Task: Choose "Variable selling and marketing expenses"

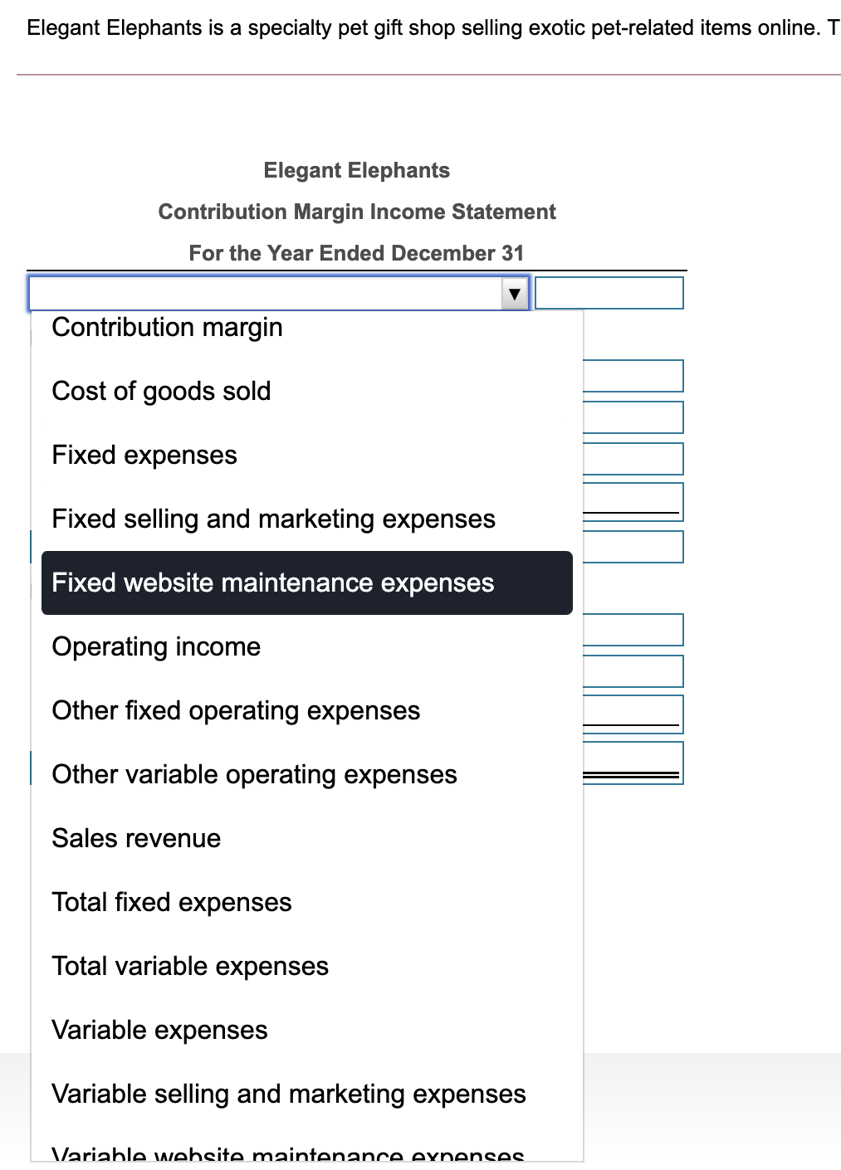Action: click(288, 1094)
